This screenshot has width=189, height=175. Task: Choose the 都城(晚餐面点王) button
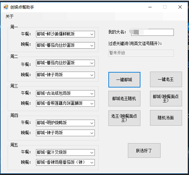pos(166,98)
